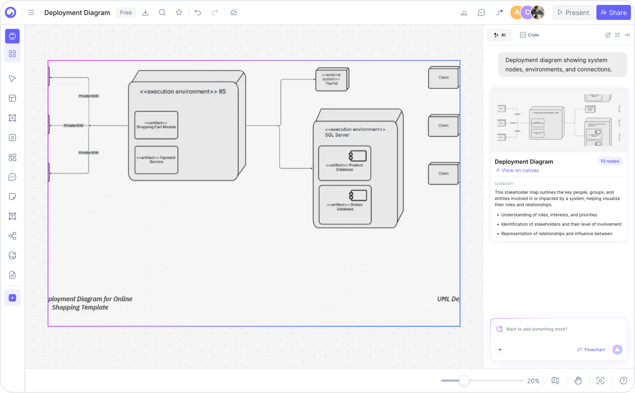Open the minimap view
This screenshot has height=393, width=635.
click(555, 380)
